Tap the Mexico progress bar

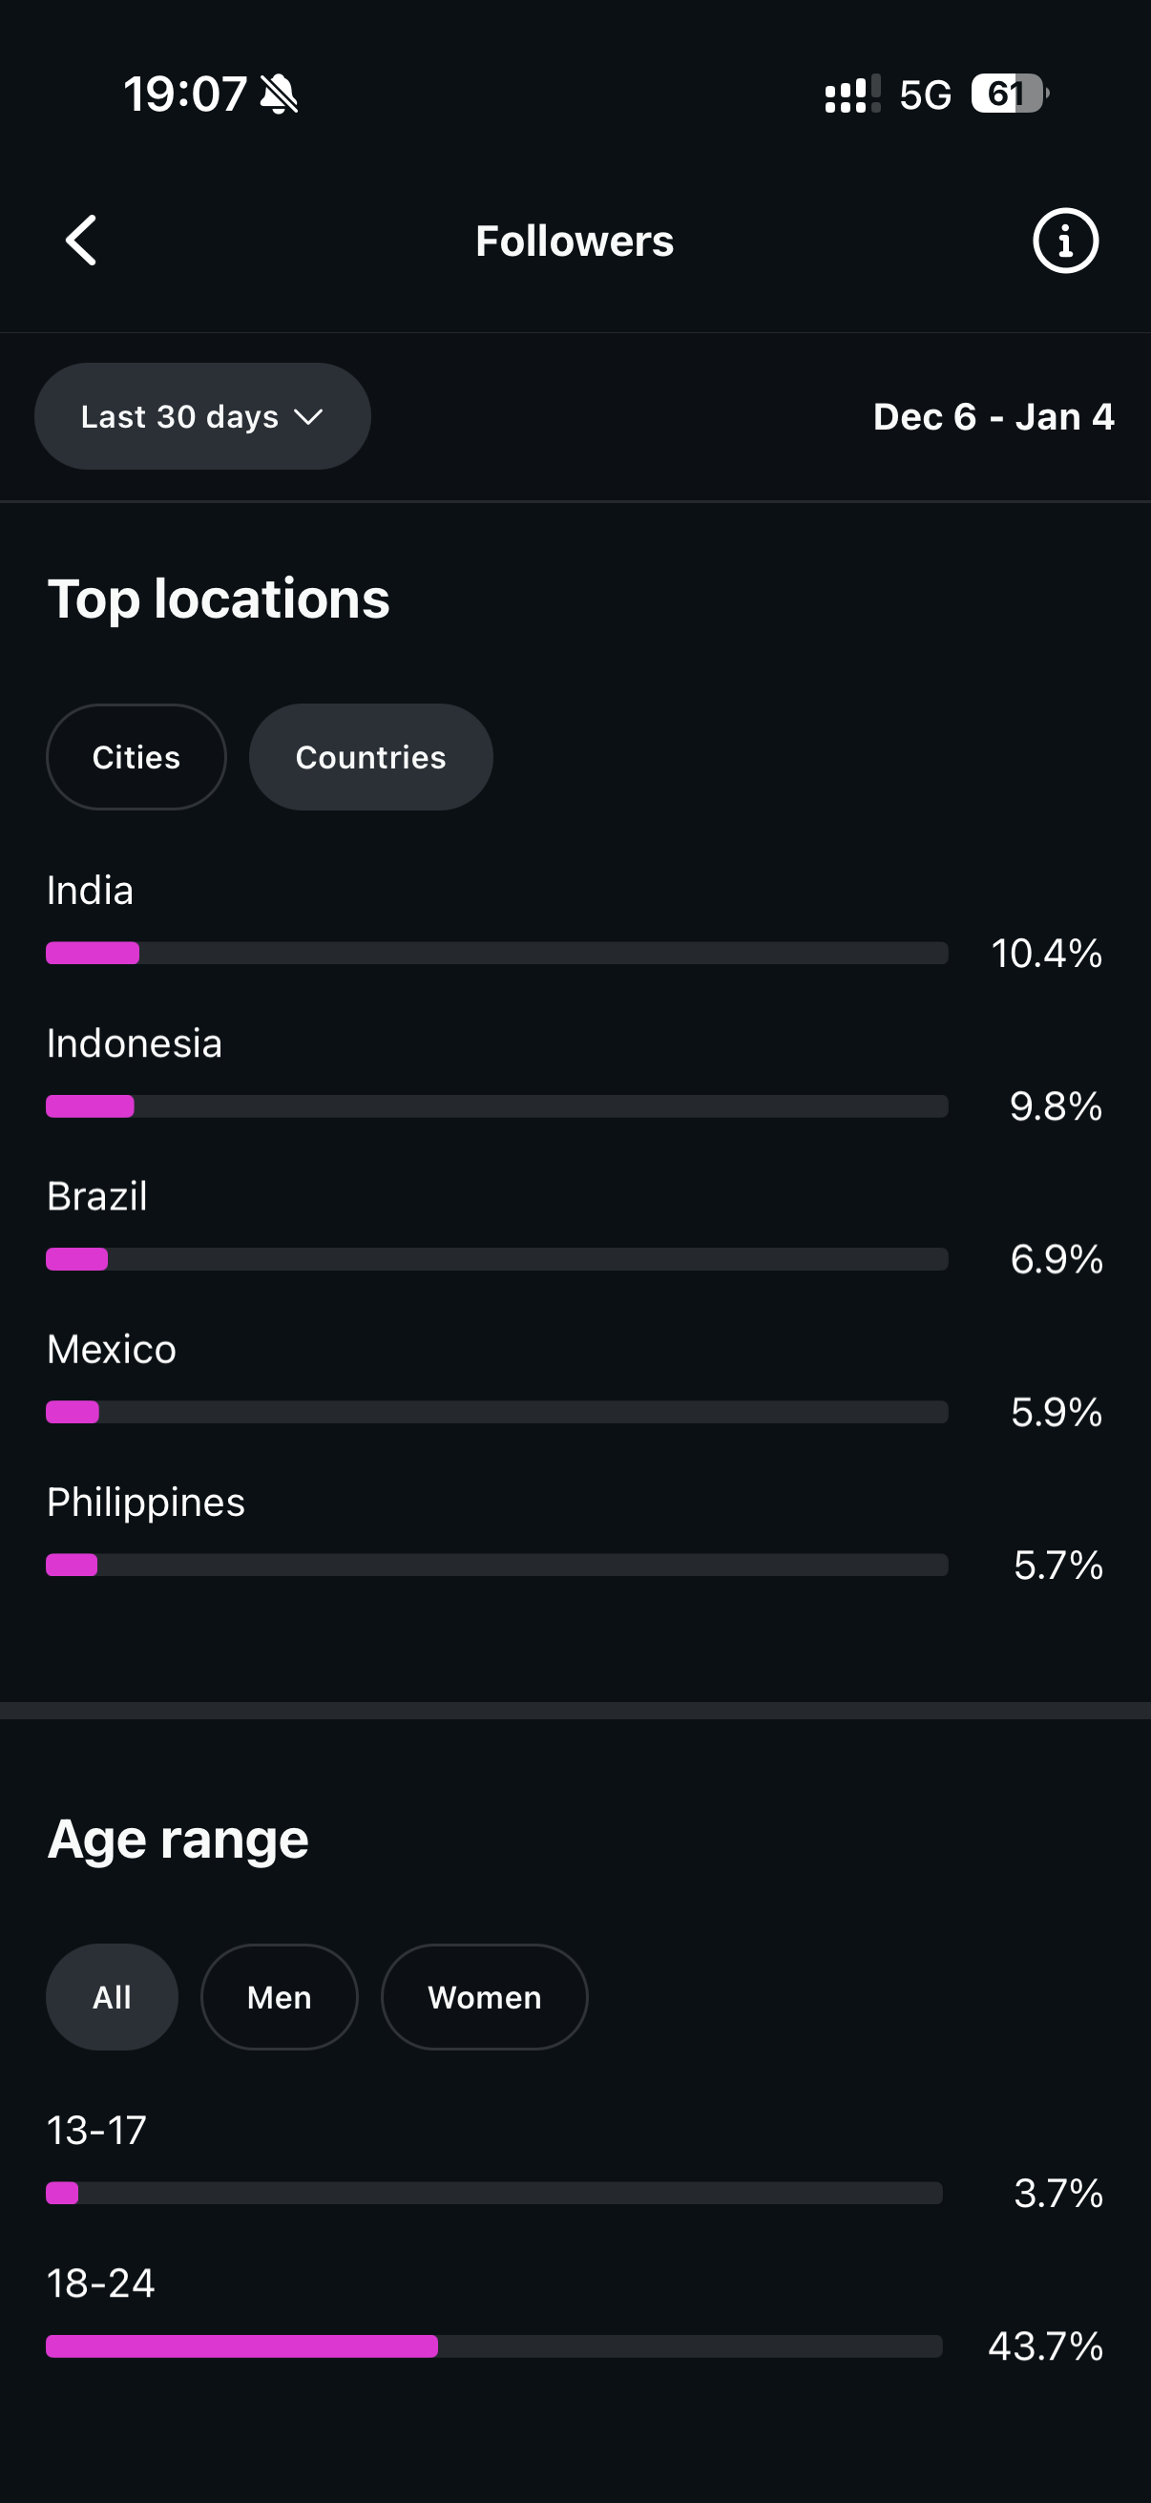(496, 1412)
